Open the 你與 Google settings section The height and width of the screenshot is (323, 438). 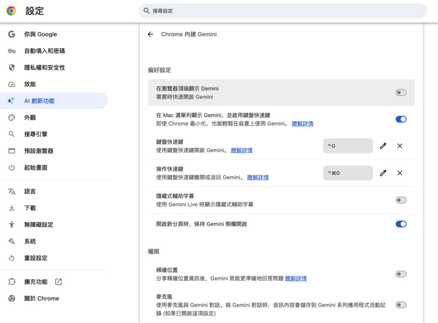[x=53, y=34]
